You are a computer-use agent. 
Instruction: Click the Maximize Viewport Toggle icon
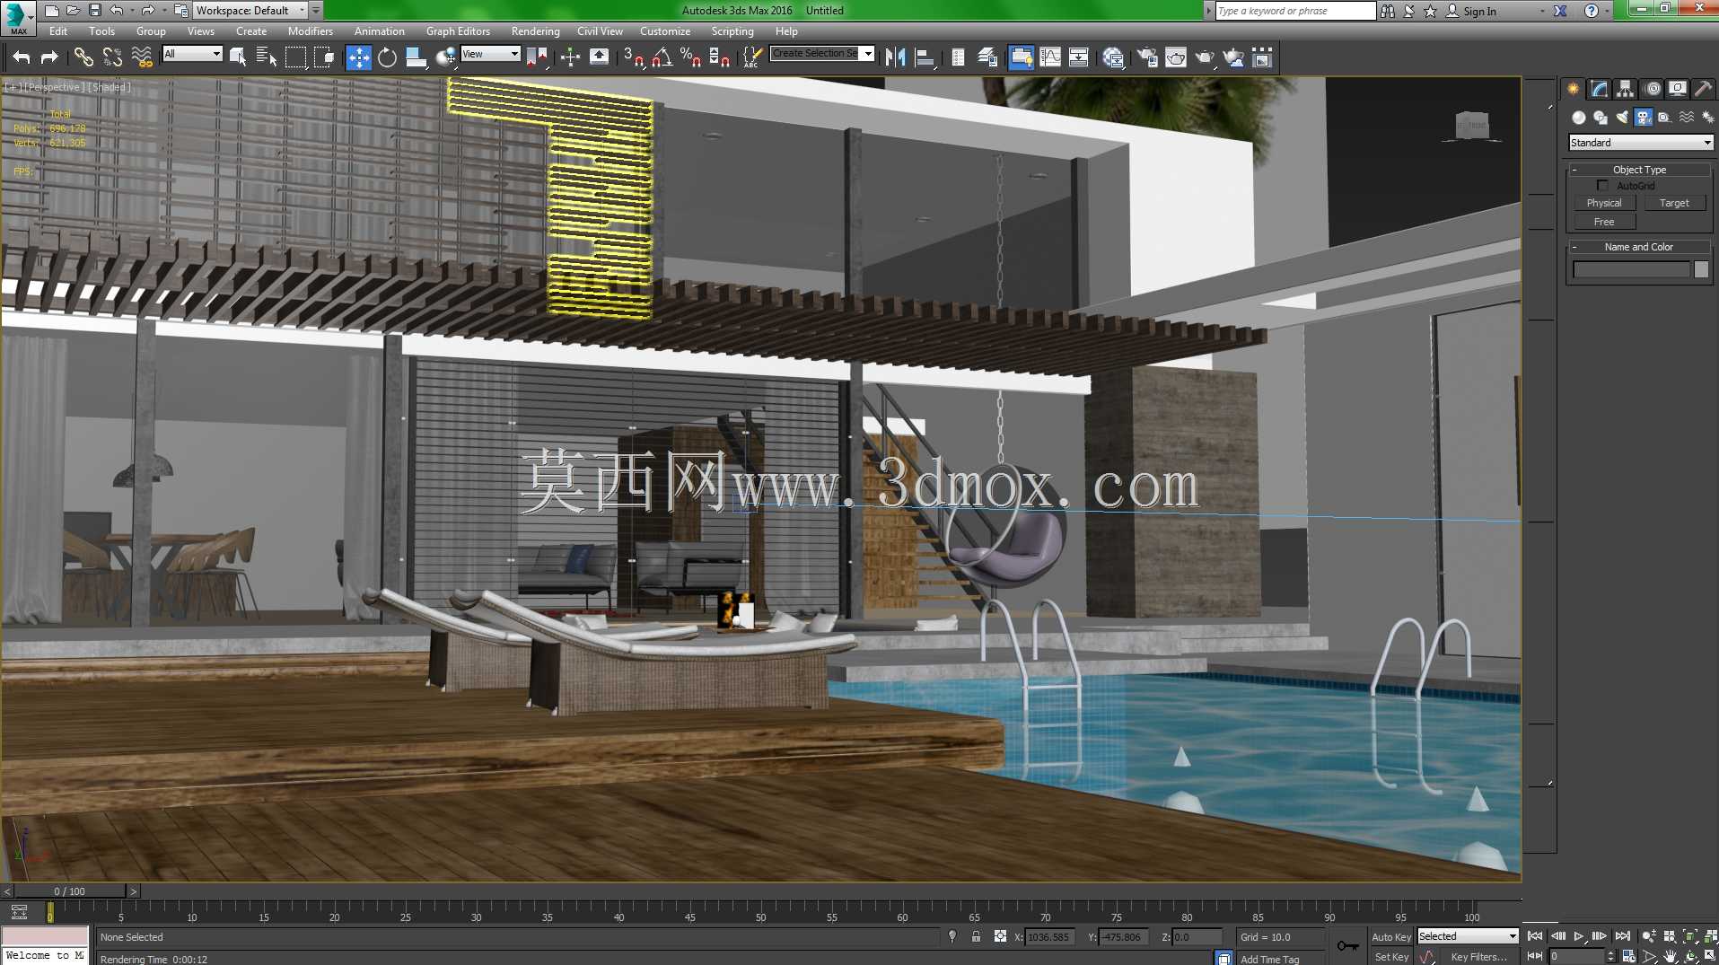(1709, 956)
